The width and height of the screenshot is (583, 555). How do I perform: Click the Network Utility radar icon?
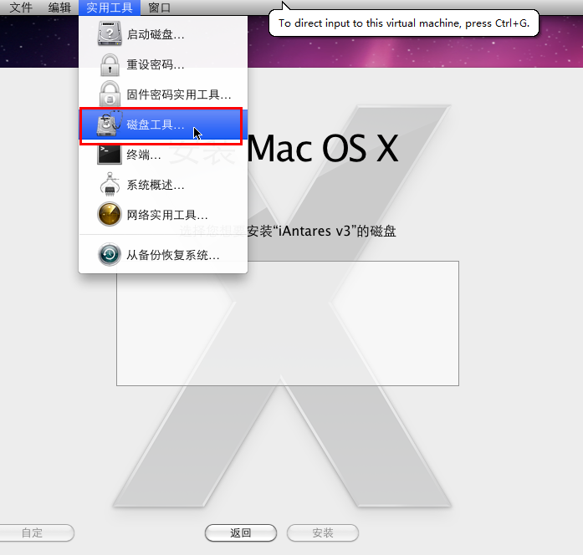point(110,214)
